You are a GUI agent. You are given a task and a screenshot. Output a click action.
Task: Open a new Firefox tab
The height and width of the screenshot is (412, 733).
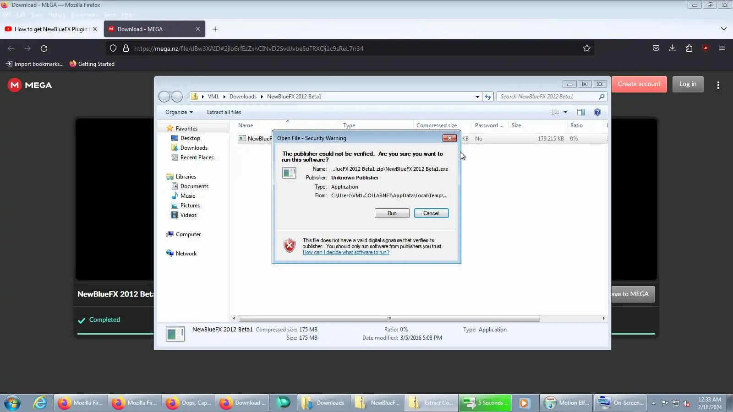pyautogui.click(x=215, y=29)
